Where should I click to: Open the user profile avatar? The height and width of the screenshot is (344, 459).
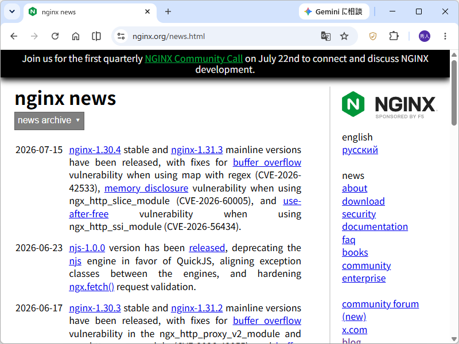coord(425,36)
